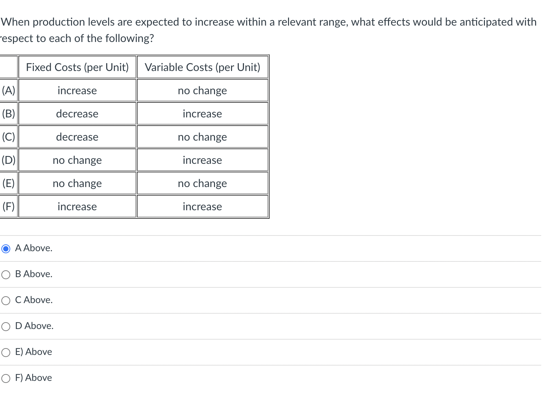The height and width of the screenshot is (400, 546).
Task: Click the 'increase' cell in row F variable costs
Action: 202,206
